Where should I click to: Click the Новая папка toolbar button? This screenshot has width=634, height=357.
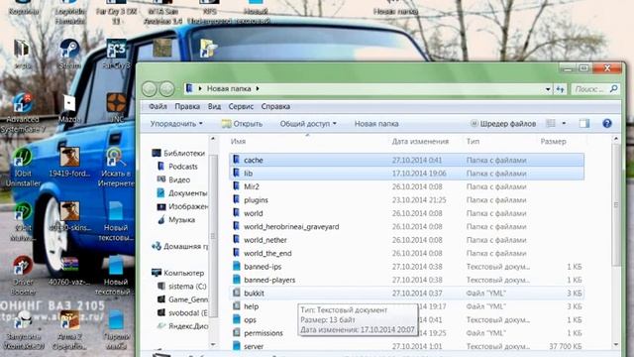click(x=376, y=123)
